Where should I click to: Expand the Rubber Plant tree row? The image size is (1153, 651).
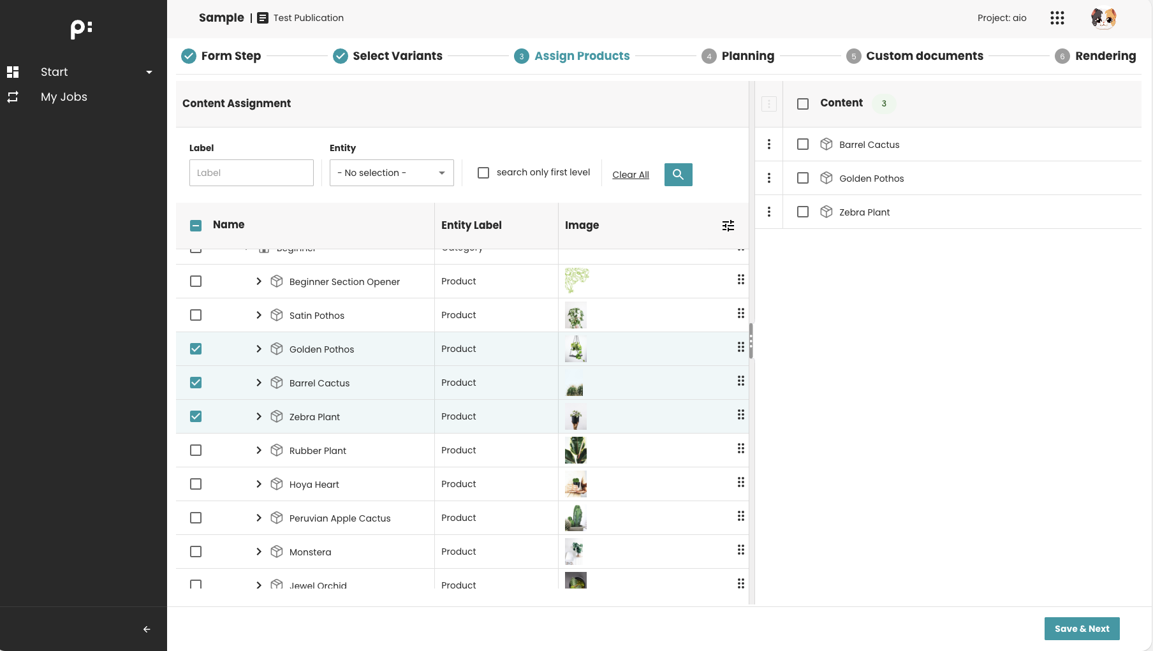click(x=259, y=450)
